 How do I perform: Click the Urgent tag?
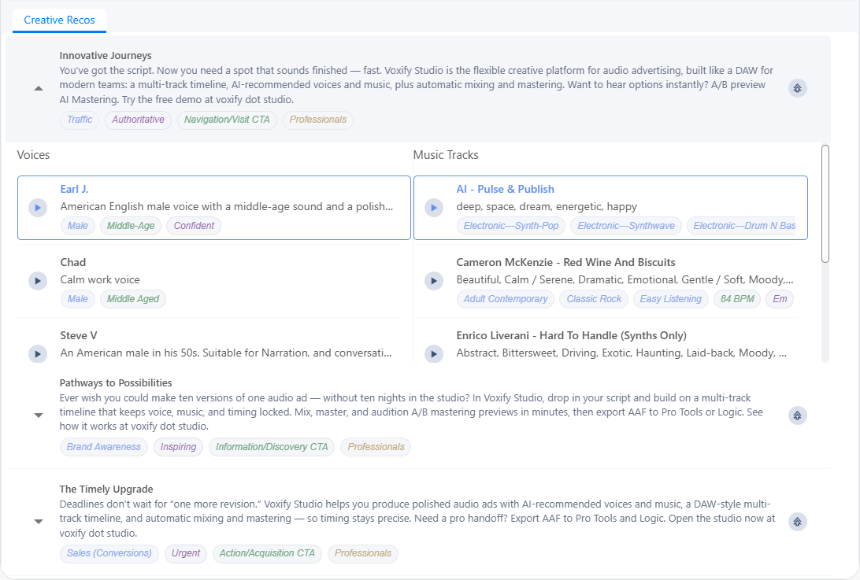[x=186, y=553]
